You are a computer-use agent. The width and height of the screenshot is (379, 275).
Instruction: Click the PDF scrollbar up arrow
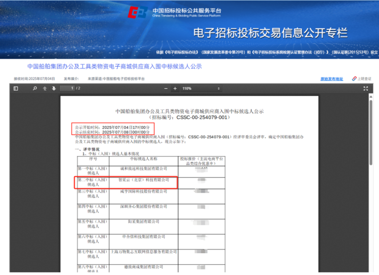pyautogui.click(x=371, y=97)
